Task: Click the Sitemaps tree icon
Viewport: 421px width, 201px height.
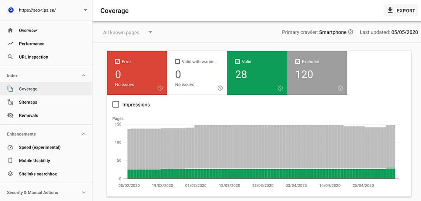Action: [x=10, y=102]
